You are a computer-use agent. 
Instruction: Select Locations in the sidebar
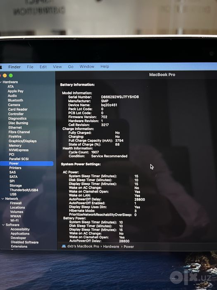17,208
